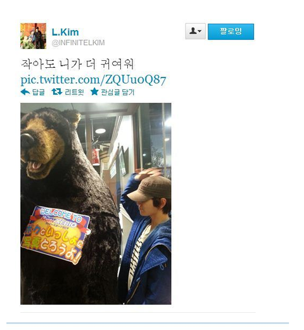The image size is (304, 330).
Task: Click the Welcome To sign in photo
Action: pos(55,234)
